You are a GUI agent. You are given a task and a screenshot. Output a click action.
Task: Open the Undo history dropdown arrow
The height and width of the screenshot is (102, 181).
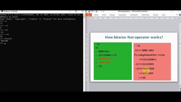94,11
